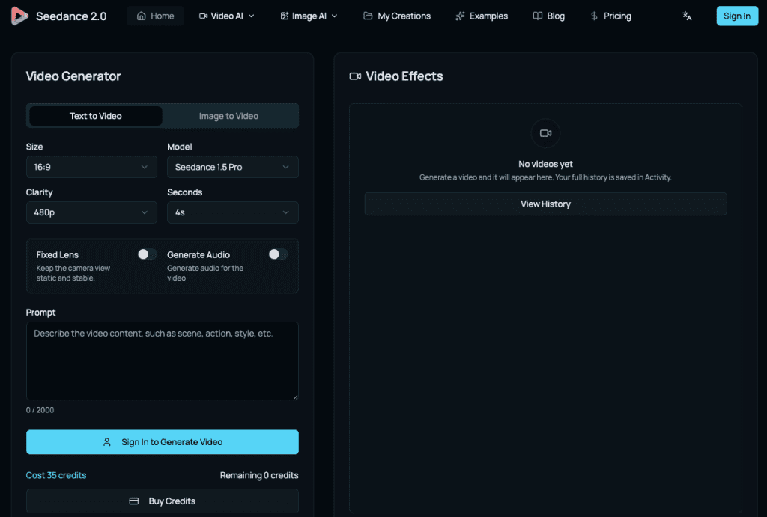This screenshot has height=517, width=767.
Task: Click the Home icon in navigation
Action: tap(142, 16)
